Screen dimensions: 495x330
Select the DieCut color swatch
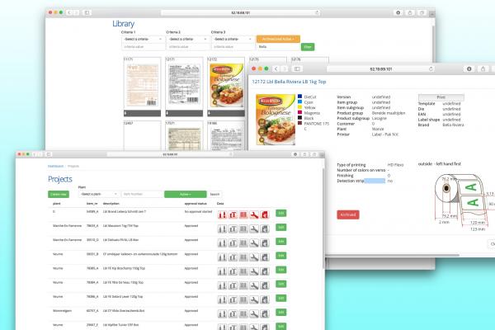300,97
